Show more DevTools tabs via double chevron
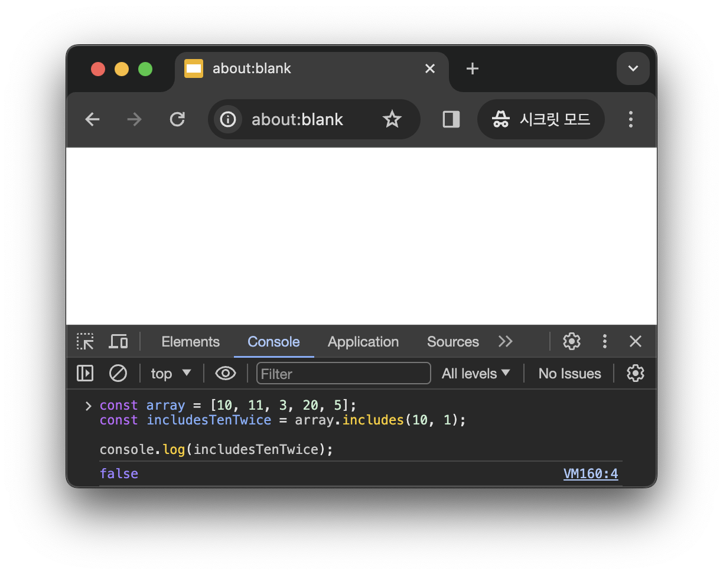Viewport: 723px width, 575px height. tap(505, 341)
